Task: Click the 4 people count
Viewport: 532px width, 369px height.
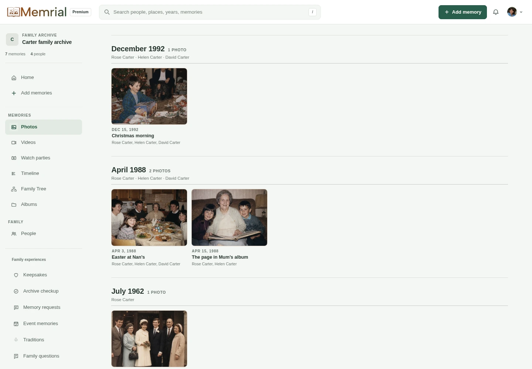Action: (x=38, y=54)
